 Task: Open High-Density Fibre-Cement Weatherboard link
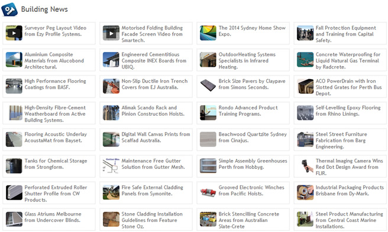[x=55, y=114]
